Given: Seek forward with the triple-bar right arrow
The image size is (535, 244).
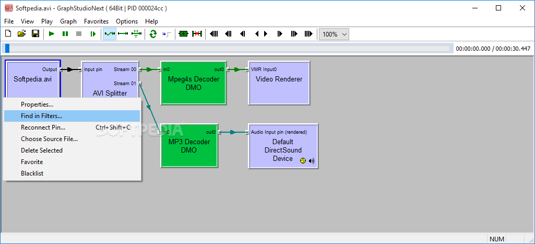Looking at the screenshot, I should pos(294,34).
